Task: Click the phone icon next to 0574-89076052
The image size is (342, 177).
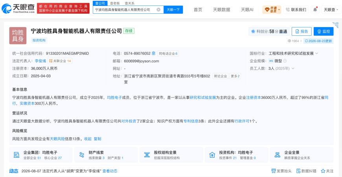Action: 154,53
